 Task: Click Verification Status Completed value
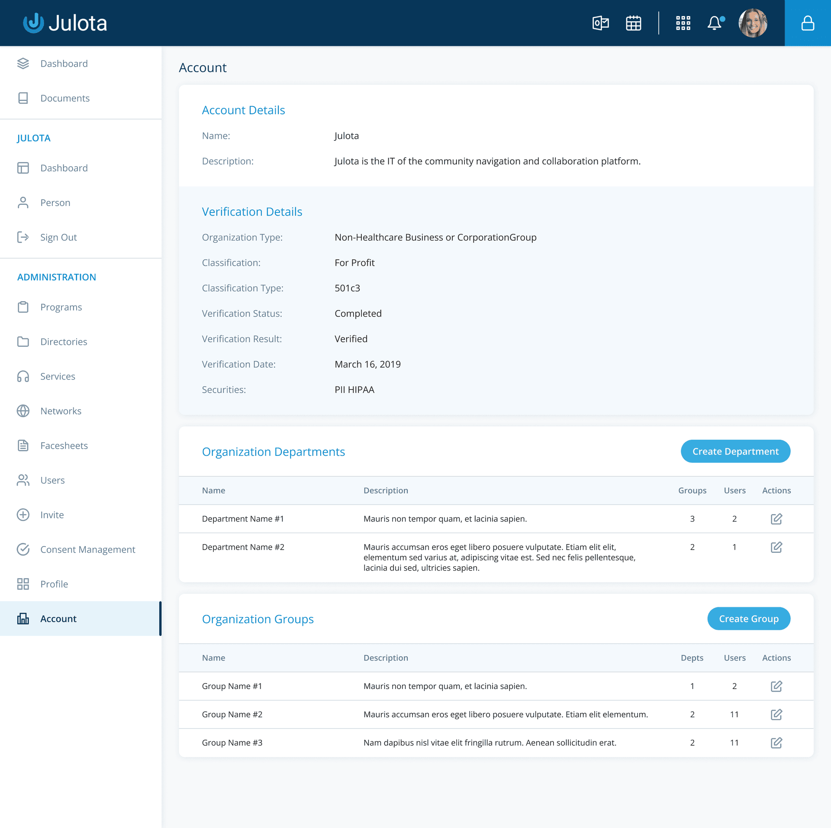tap(358, 313)
